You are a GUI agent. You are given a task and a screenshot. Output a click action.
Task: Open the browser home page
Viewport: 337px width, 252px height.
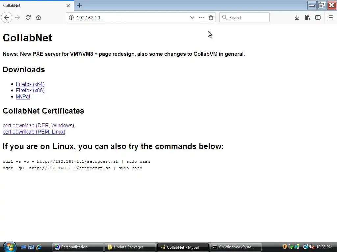39,18
